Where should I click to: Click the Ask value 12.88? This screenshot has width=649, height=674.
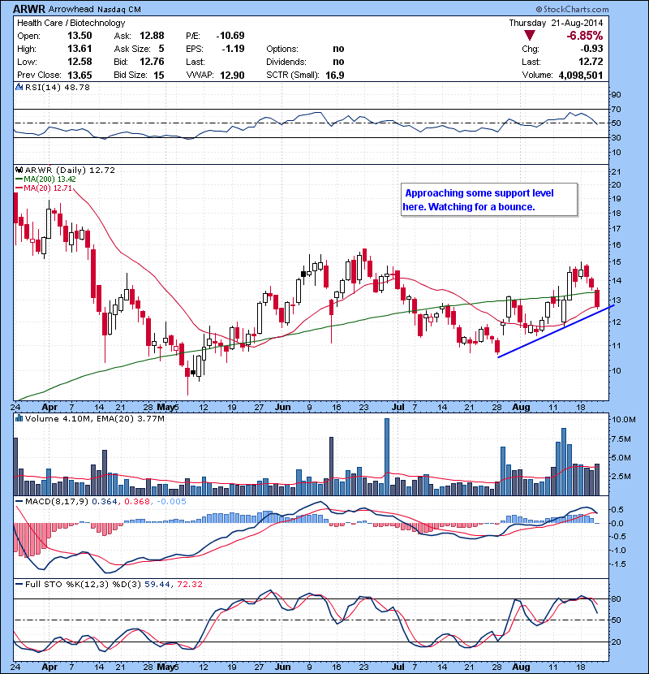tap(152, 36)
